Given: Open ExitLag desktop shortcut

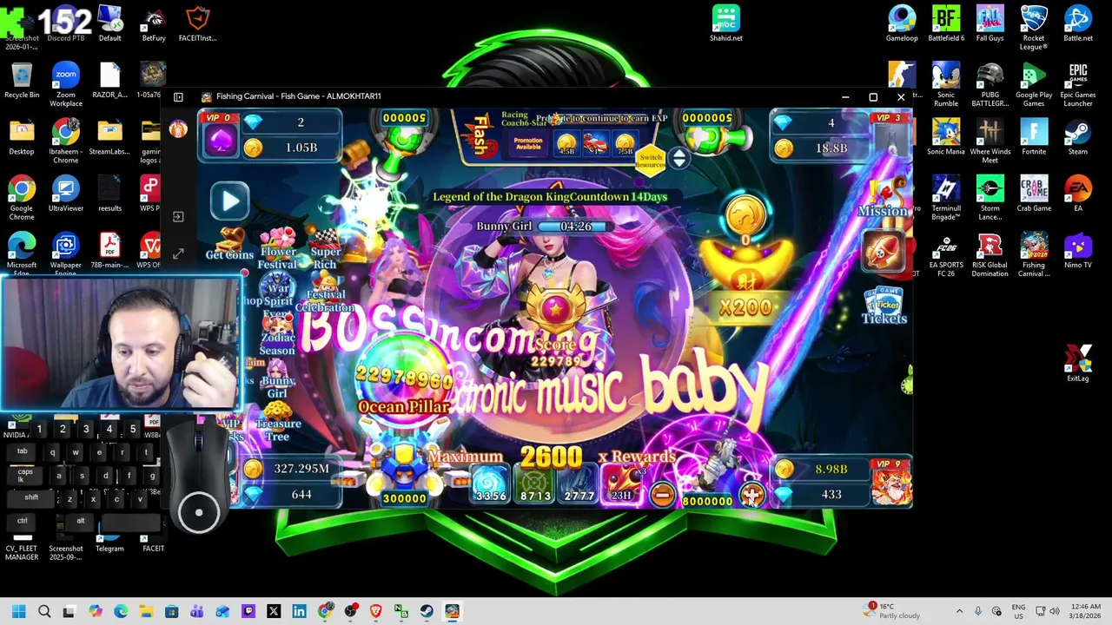Looking at the screenshot, I should pyautogui.click(x=1077, y=363).
